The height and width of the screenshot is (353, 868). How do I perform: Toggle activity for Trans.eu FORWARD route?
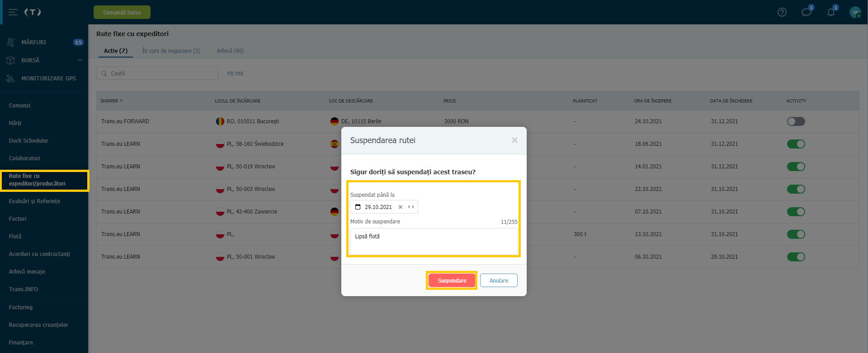pyautogui.click(x=796, y=121)
